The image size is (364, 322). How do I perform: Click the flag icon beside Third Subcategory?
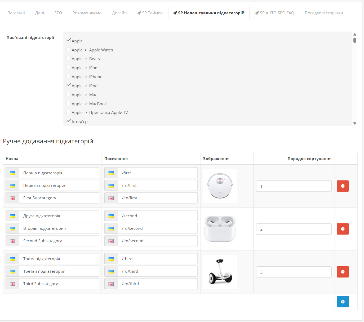pyautogui.click(x=12, y=284)
